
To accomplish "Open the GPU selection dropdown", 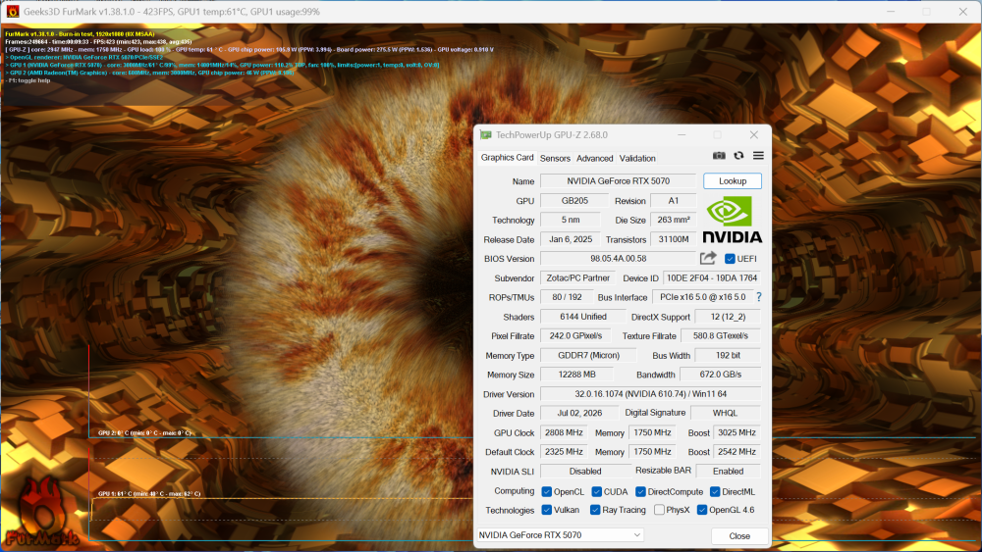I will coord(560,535).
